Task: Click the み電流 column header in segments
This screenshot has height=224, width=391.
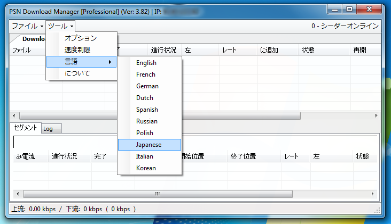Action: click(30, 156)
